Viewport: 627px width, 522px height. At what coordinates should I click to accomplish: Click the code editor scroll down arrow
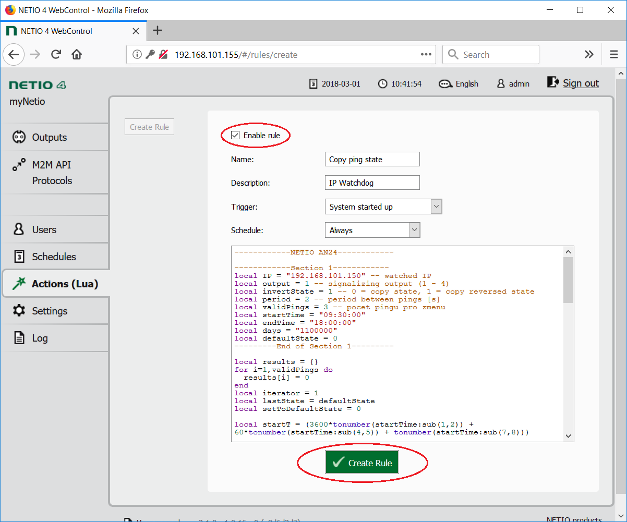(x=569, y=436)
